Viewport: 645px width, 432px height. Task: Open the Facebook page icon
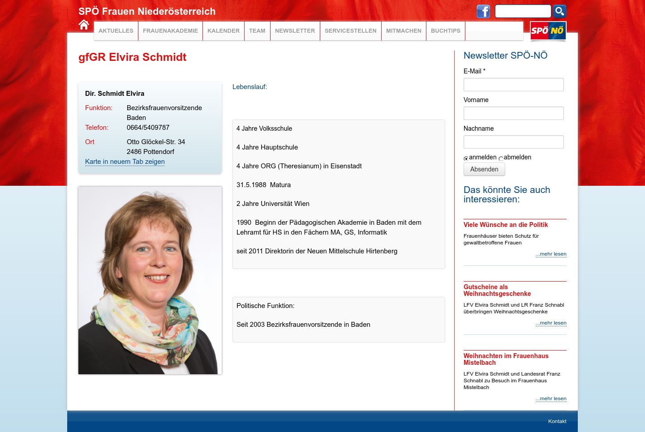483,11
